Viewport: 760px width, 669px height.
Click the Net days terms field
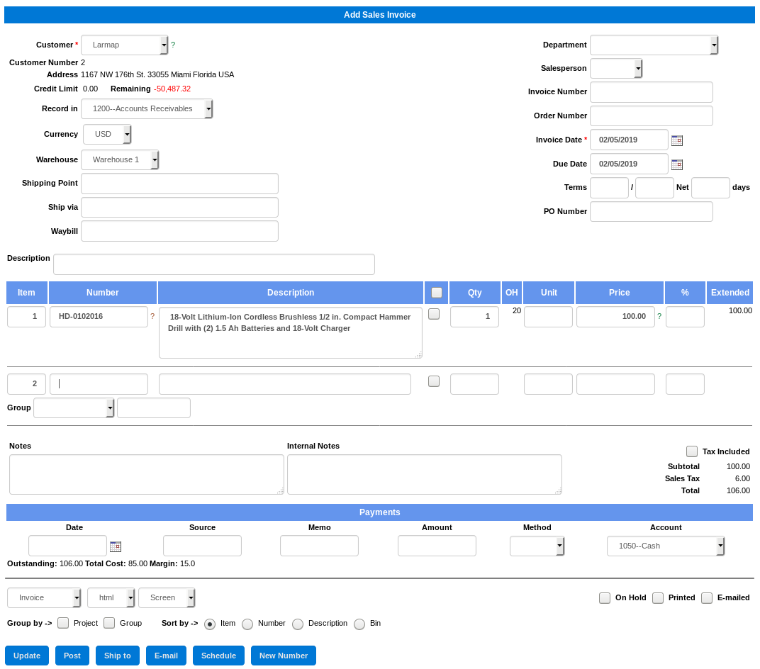(710, 188)
